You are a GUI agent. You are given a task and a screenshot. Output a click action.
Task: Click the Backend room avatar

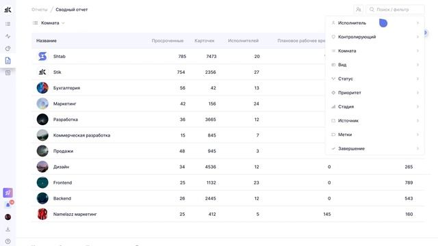point(42,198)
